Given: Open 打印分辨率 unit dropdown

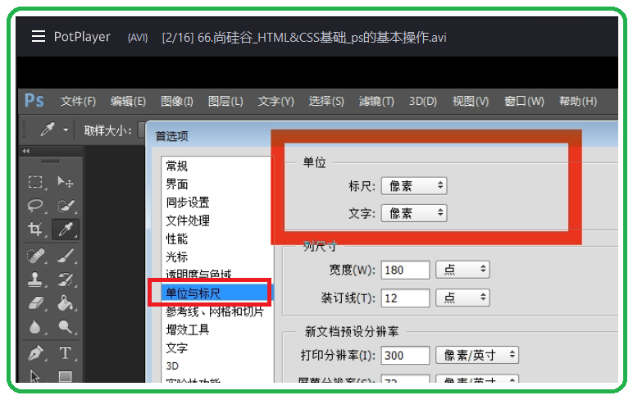Looking at the screenshot, I should [477, 355].
